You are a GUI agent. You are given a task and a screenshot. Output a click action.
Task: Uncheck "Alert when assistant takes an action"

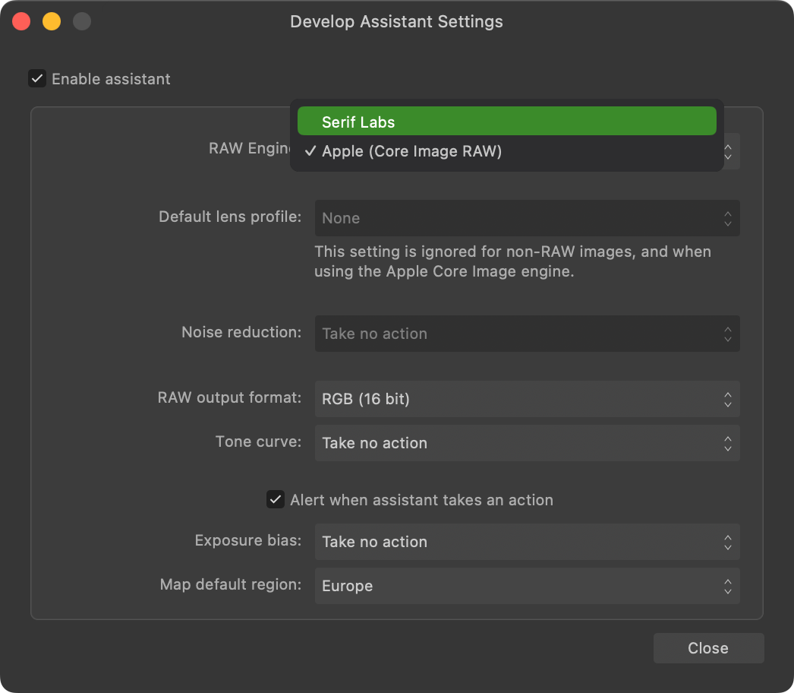coord(276,500)
